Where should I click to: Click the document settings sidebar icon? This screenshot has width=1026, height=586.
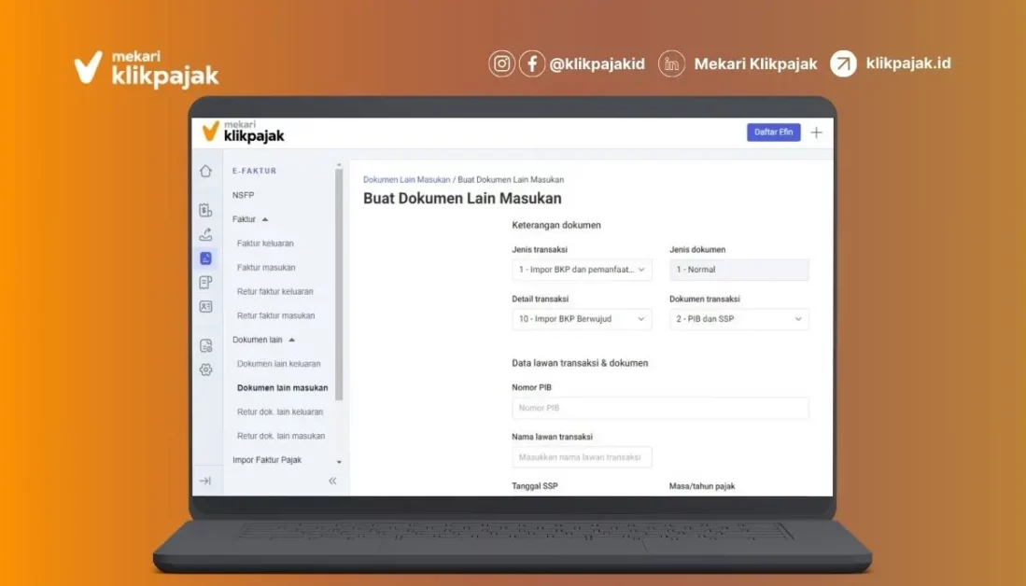tap(205, 345)
